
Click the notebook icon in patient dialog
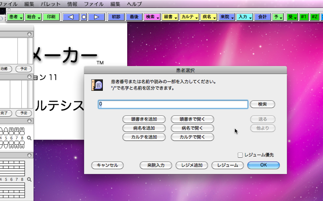(97, 85)
